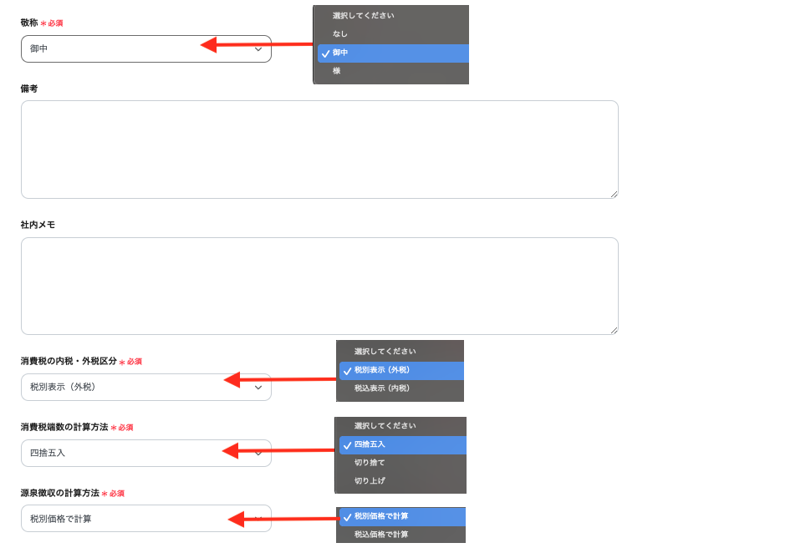The height and width of the screenshot is (553, 811).
Task: Click 選択してください in the rounding list
Action: [x=385, y=426]
